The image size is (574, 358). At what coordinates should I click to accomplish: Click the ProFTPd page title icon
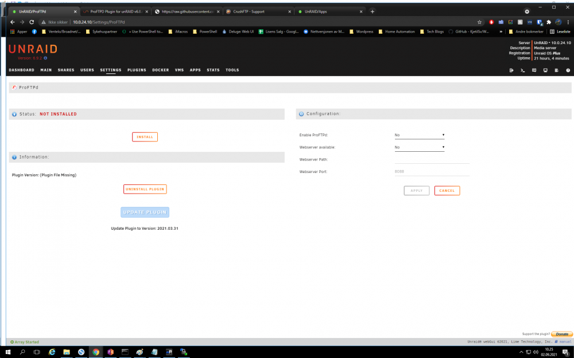point(14,88)
